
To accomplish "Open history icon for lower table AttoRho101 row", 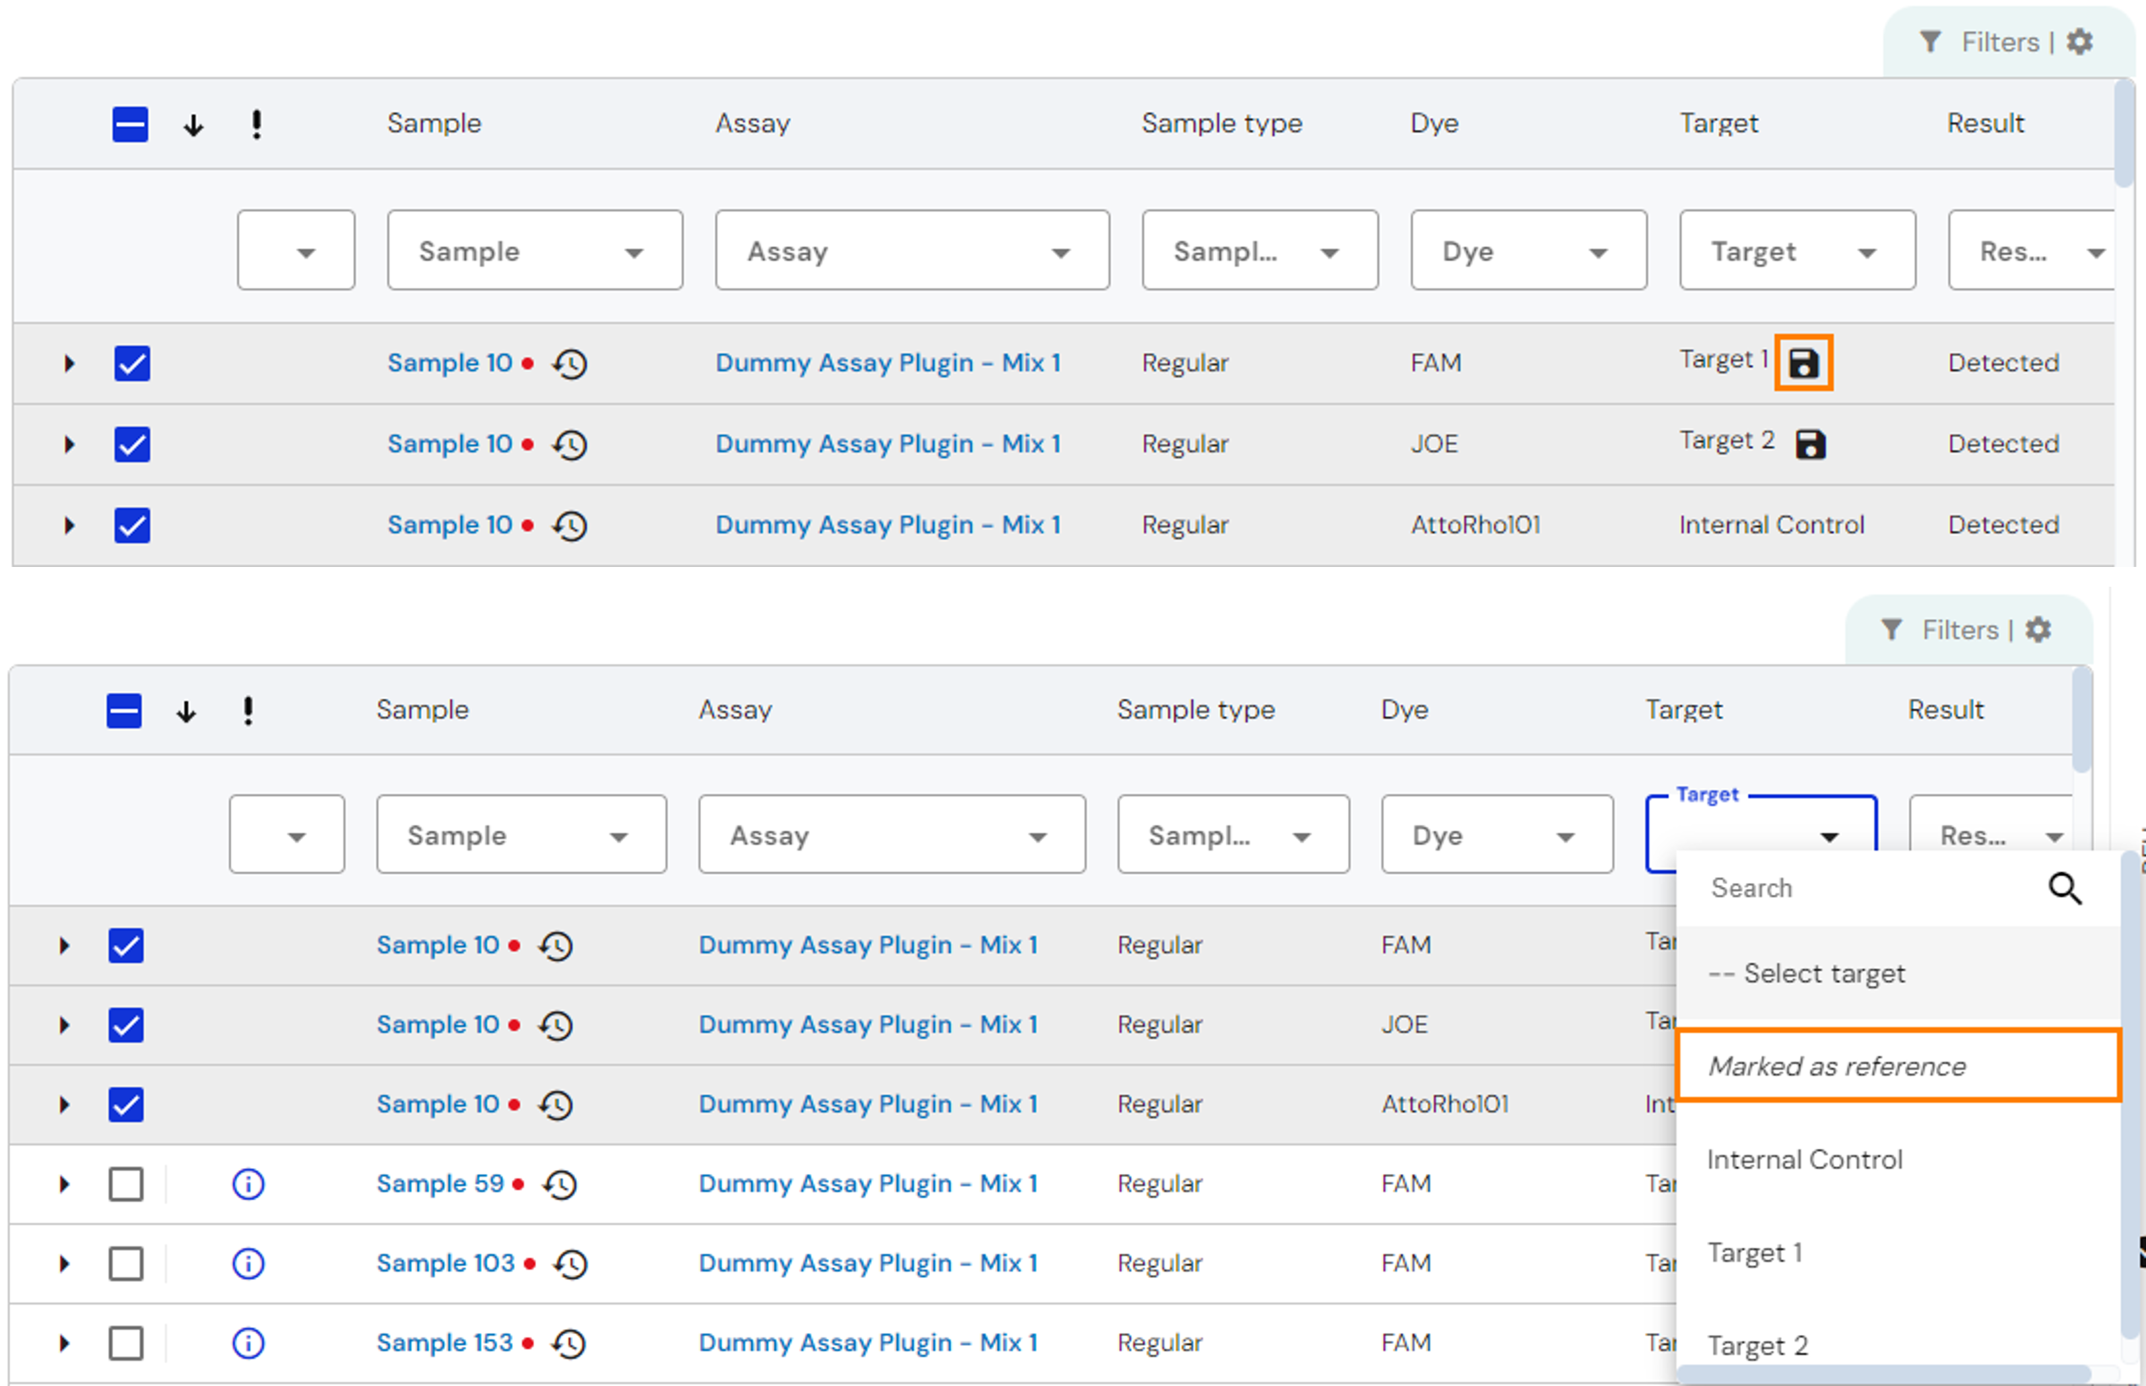I will (556, 1105).
